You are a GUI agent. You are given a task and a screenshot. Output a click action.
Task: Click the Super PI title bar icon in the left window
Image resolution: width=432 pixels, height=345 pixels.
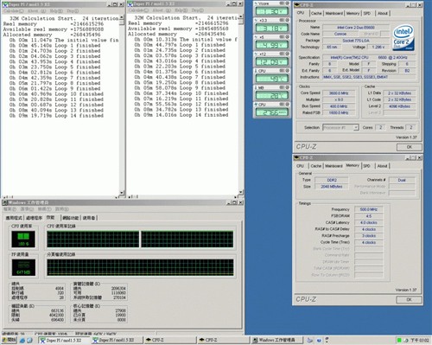[4, 4]
